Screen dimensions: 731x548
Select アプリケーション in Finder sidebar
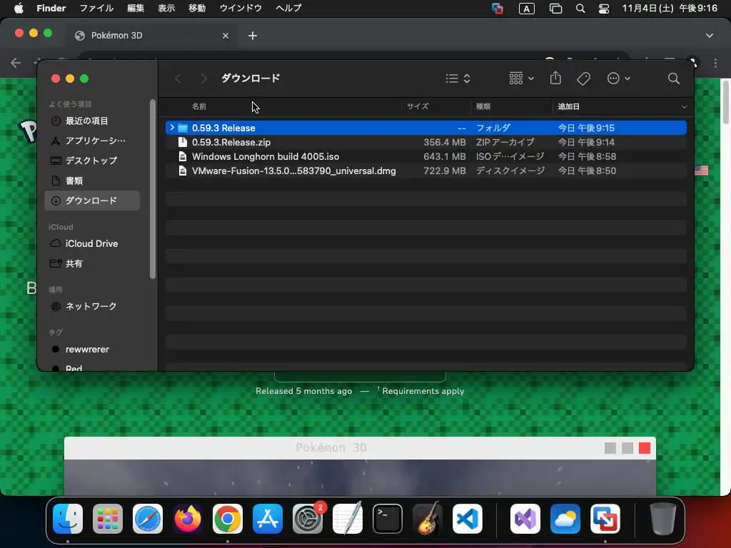92,141
